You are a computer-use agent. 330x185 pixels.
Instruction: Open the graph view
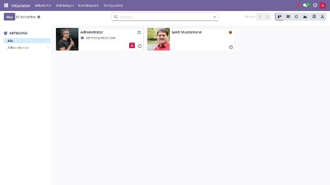click(x=305, y=17)
